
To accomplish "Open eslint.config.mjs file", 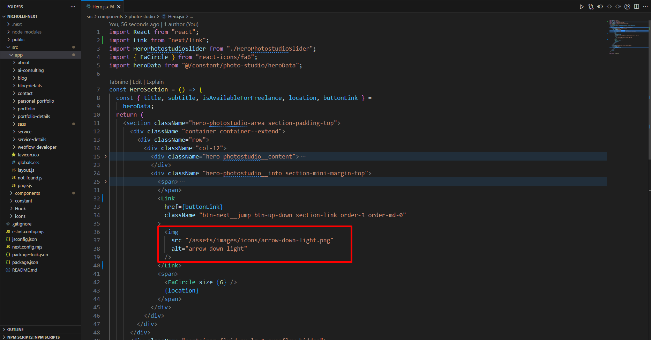I will pyautogui.click(x=28, y=231).
